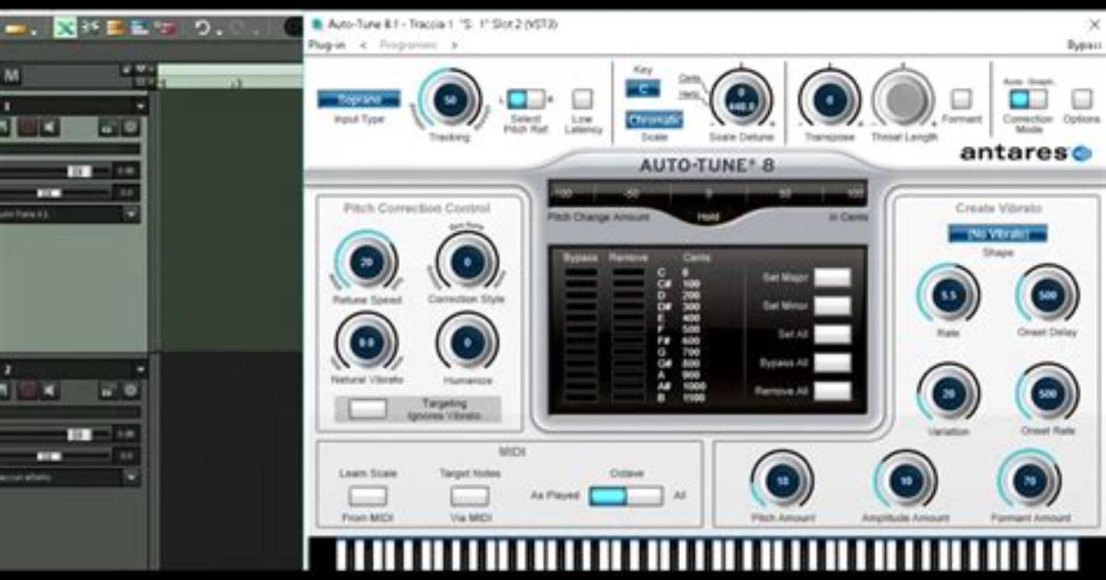Arm track 2 with the red record button
The height and width of the screenshot is (580, 1106).
point(29,390)
